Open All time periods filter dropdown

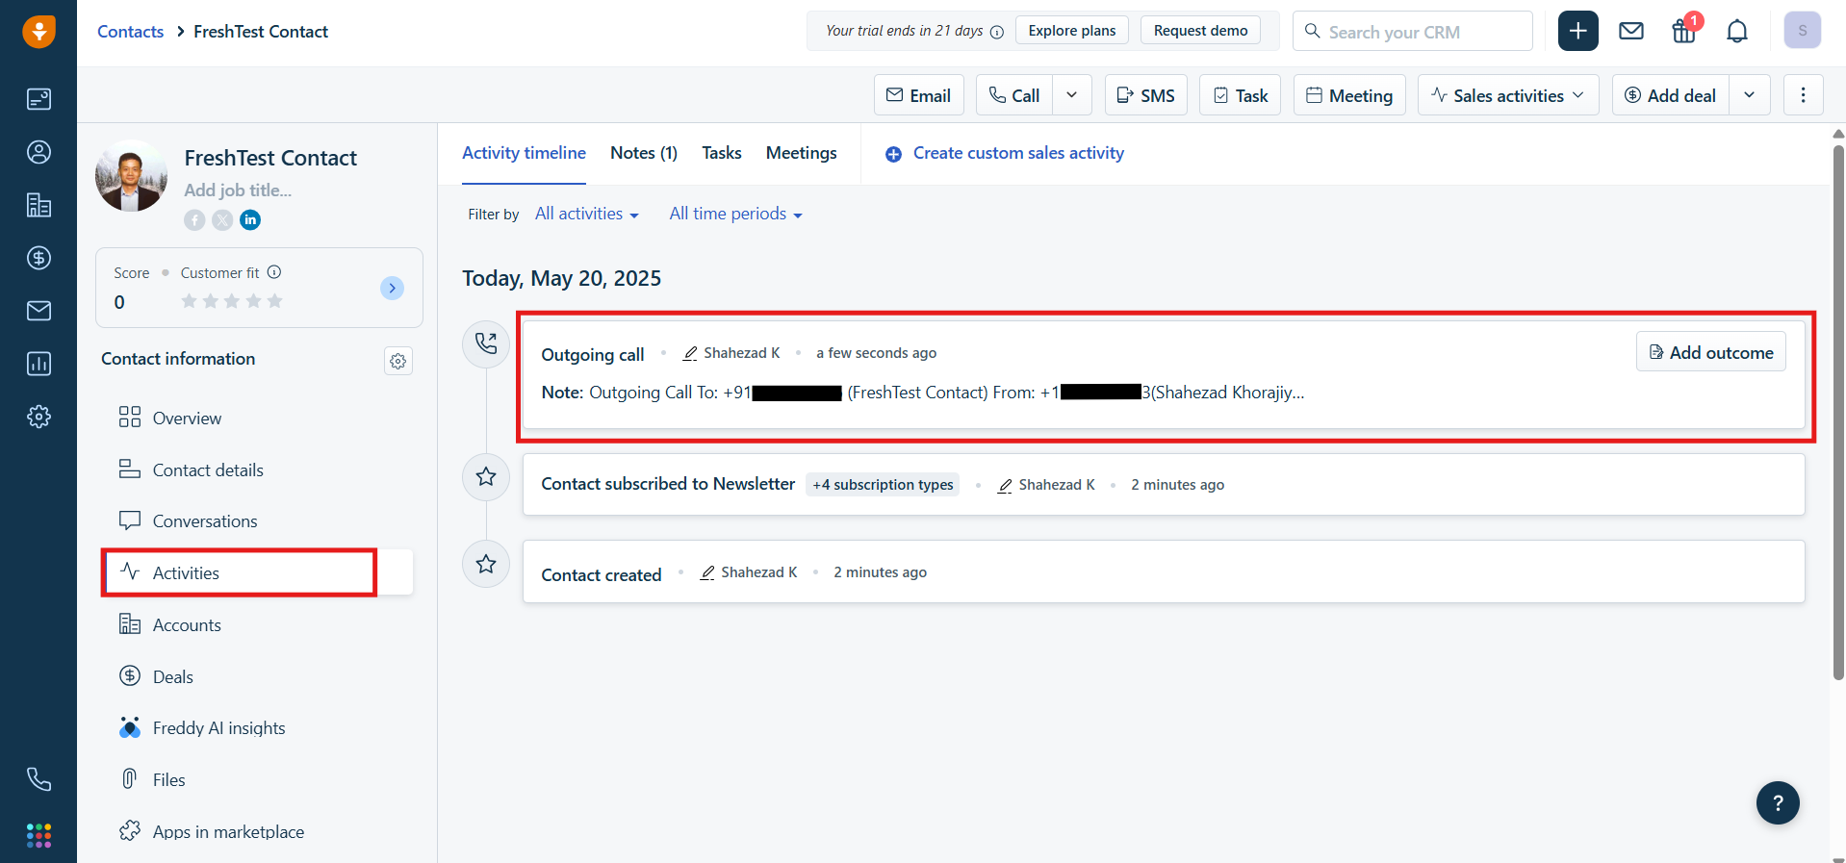[x=736, y=214]
